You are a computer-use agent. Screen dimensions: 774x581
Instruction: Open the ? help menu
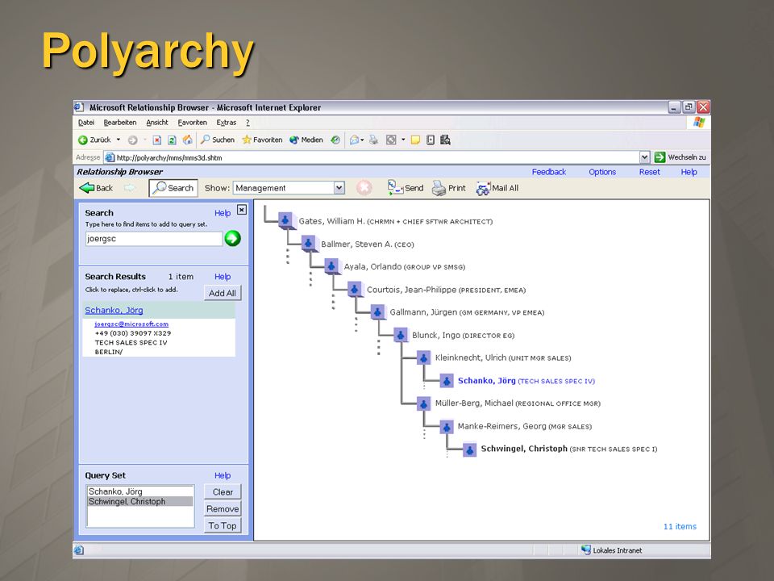[248, 123]
